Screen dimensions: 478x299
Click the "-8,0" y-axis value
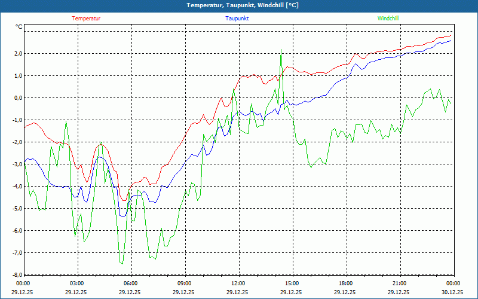click(x=18, y=274)
